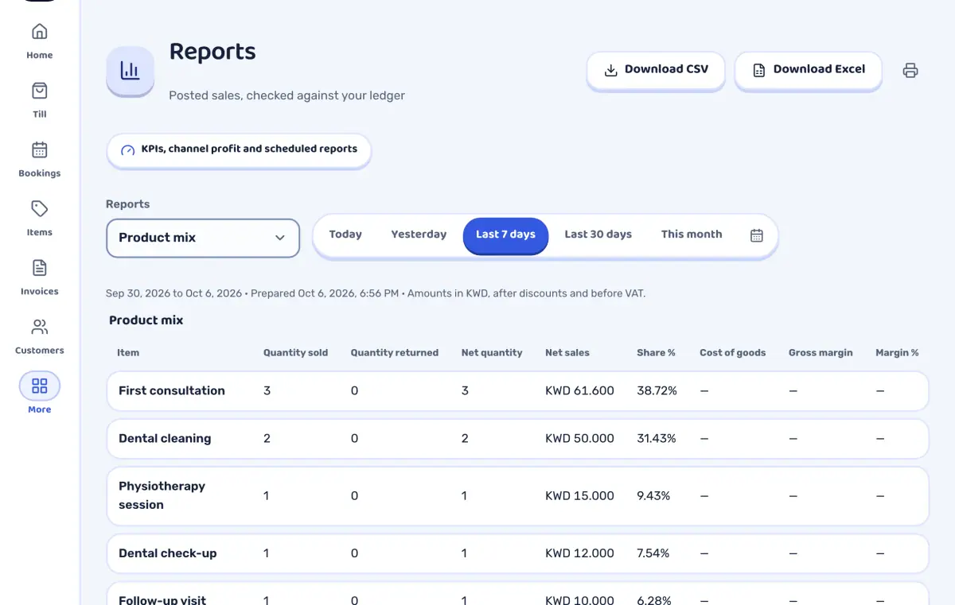Open KPIs, channel profit and scheduled reports
955x605 pixels.
(x=239, y=149)
